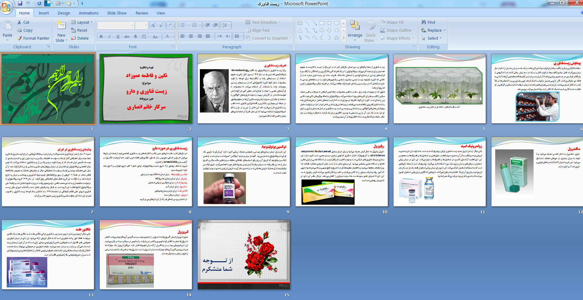This screenshot has height=300, width=583.
Task: Select the Format Painter brush
Action: coord(33,38)
